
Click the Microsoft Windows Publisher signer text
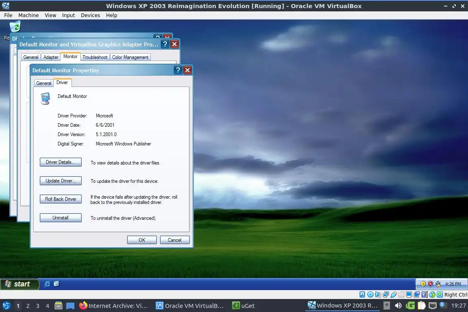coord(123,144)
